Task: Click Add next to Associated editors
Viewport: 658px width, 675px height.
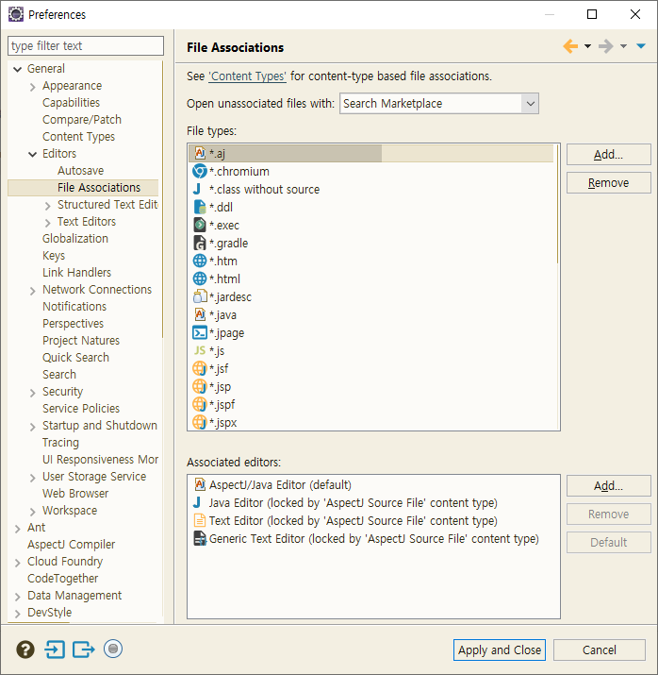Action: pyautogui.click(x=609, y=486)
